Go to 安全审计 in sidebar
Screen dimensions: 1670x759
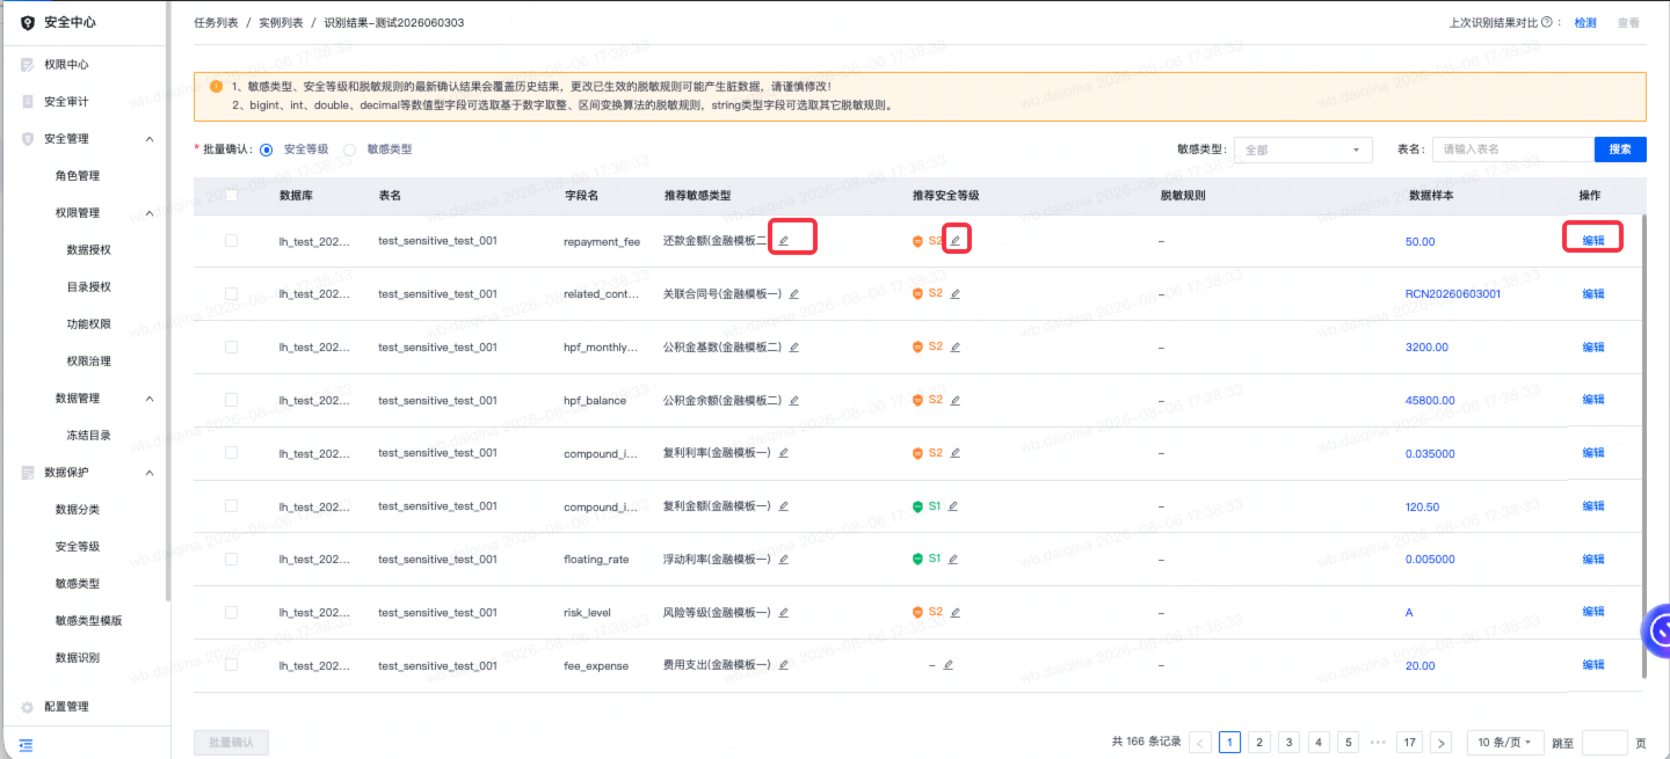tap(66, 101)
